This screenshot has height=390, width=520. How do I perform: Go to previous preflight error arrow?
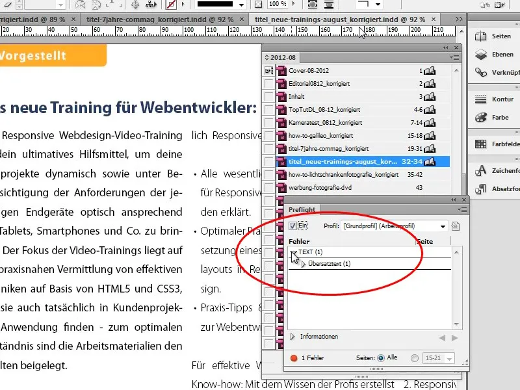pyautogui.click(x=442, y=338)
